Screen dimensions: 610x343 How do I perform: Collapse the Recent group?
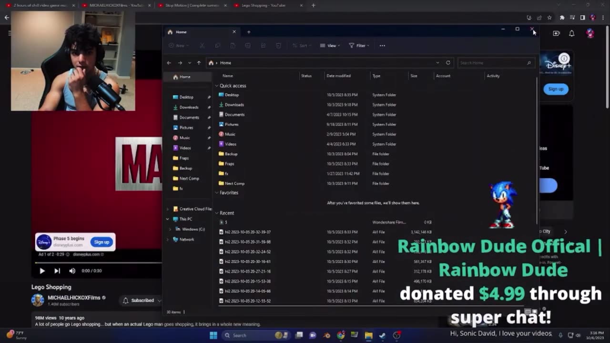click(217, 213)
